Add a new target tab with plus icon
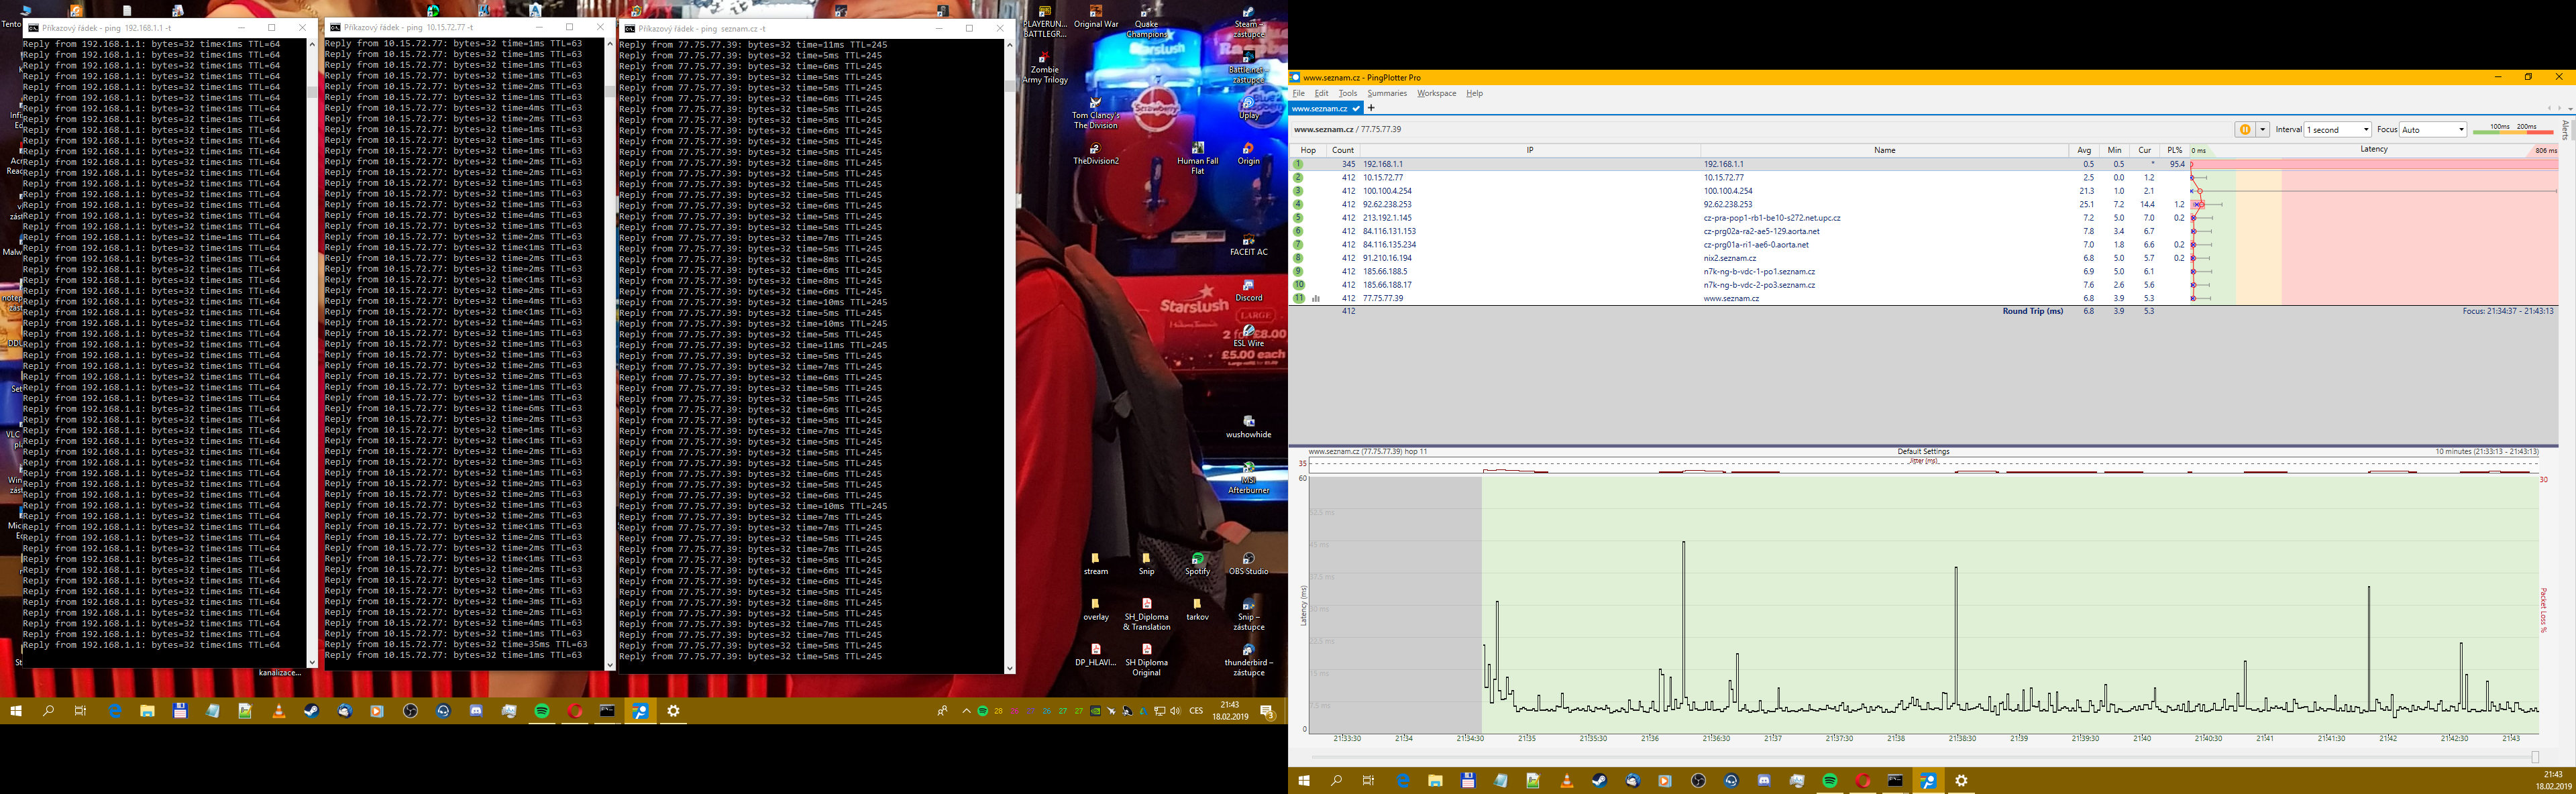2576x794 pixels. [1372, 108]
